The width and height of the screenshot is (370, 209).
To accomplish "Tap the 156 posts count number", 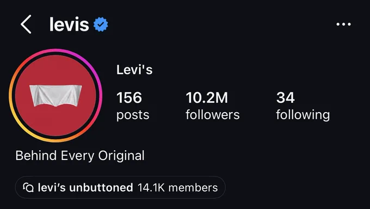I will 129,98.
